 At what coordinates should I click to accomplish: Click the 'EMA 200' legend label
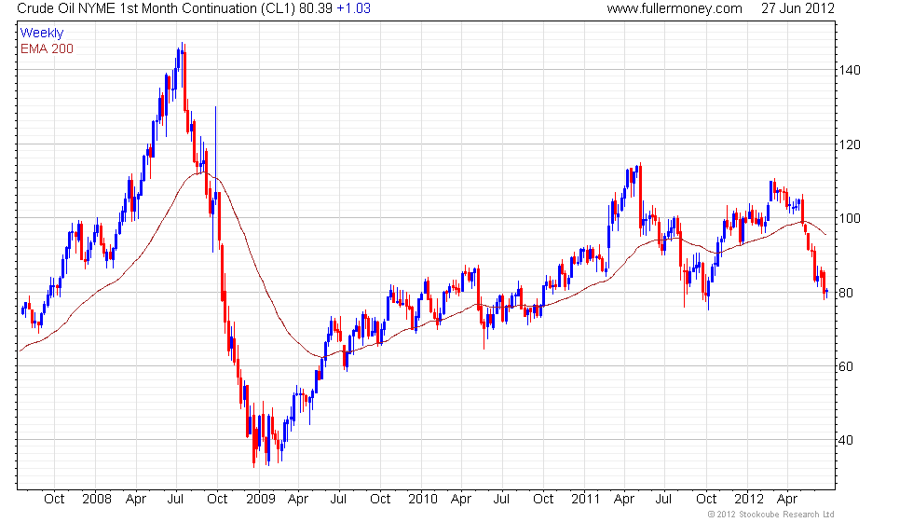[x=48, y=48]
